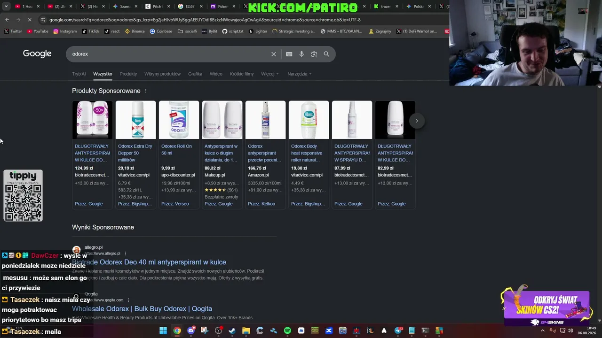This screenshot has width=602, height=338.
Task: Search by image with the camera lens icon
Action: click(x=314, y=54)
